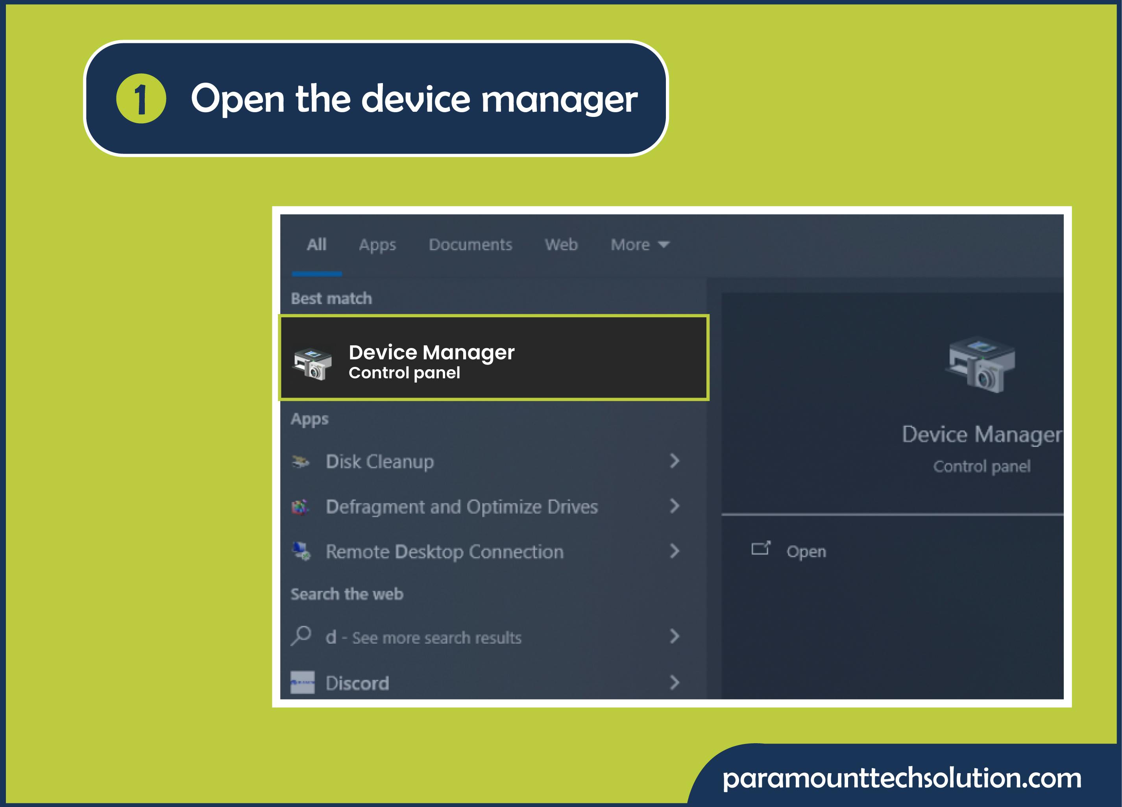
Task: Click Open in the preview pane
Action: click(x=806, y=551)
